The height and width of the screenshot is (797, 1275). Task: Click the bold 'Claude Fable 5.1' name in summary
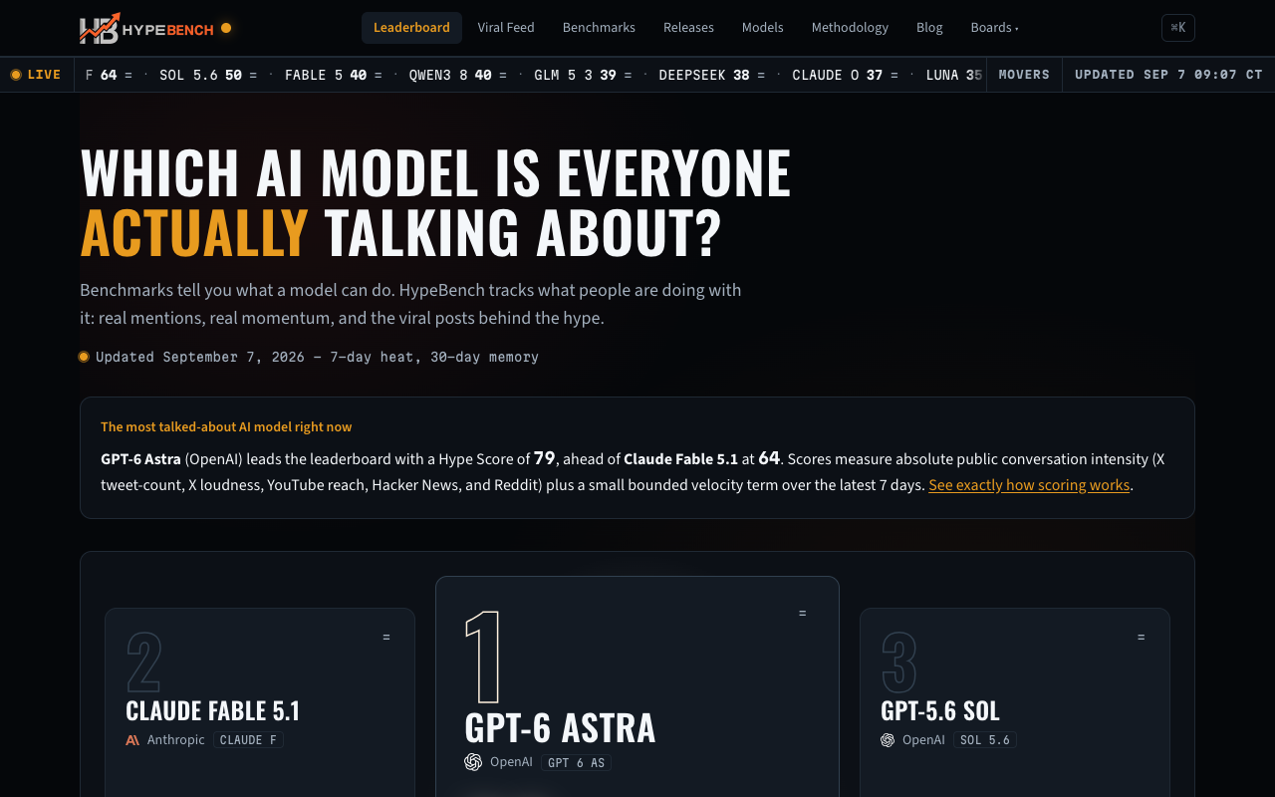point(680,459)
